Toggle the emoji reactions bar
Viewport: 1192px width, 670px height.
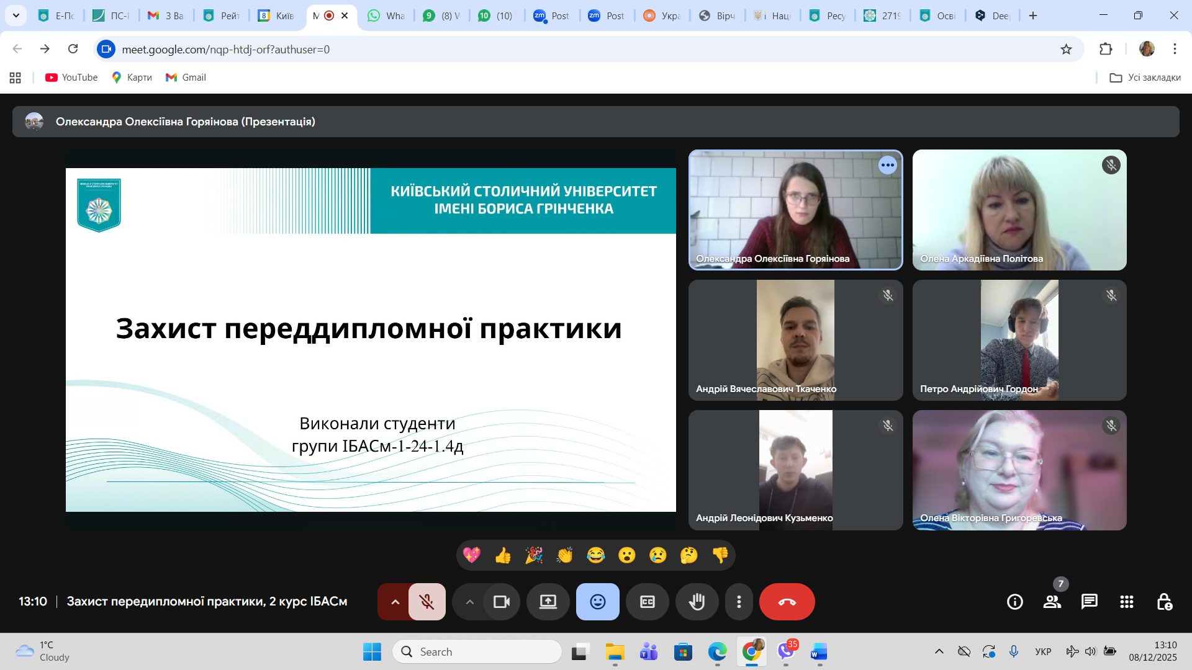[597, 602]
